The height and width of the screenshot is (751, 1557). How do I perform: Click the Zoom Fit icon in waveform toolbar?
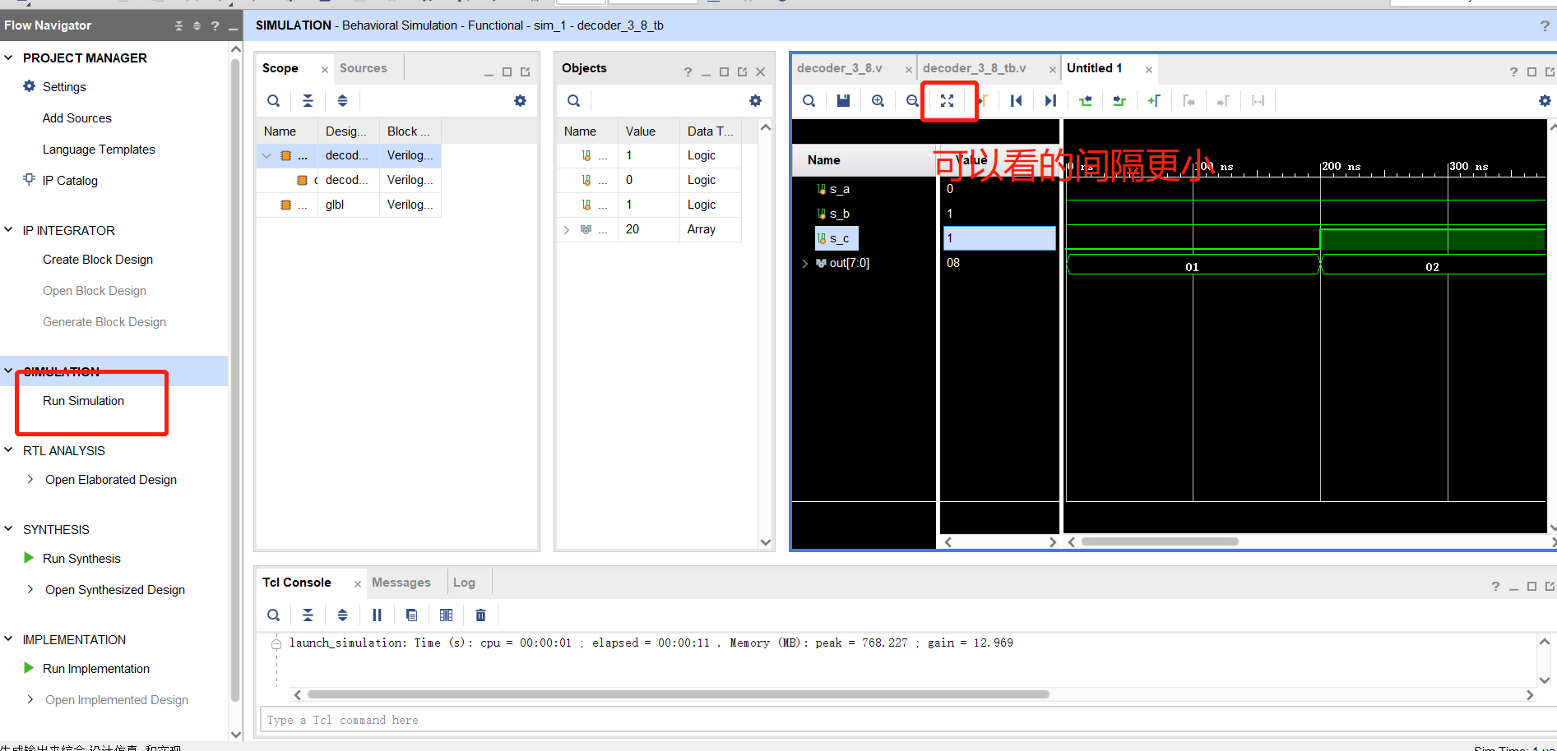pyautogui.click(x=947, y=101)
